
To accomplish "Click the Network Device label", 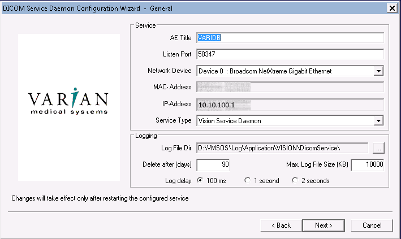I will (x=169, y=71).
